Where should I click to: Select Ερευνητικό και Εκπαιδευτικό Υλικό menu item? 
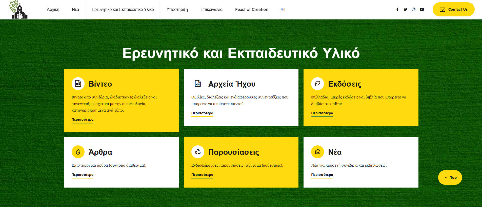pyautogui.click(x=123, y=9)
